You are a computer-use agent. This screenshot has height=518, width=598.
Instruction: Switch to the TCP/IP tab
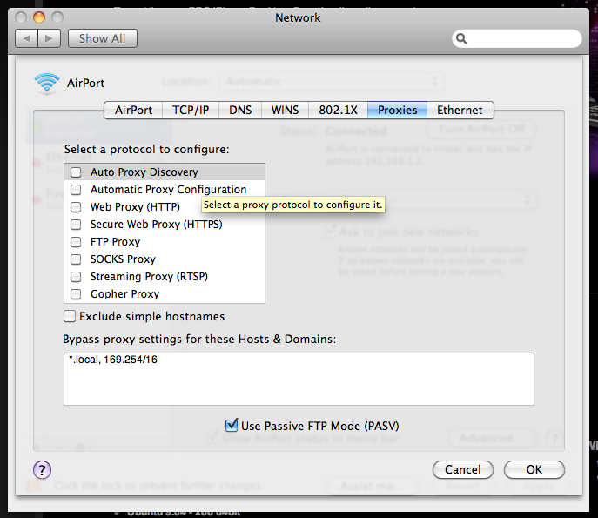pos(191,111)
